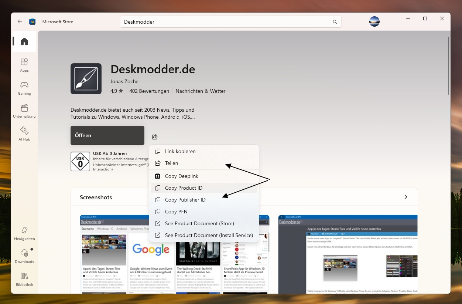Image resolution: width=462 pixels, height=304 pixels.
Task: Expand the Screenshots section chevron
Action: (406, 197)
